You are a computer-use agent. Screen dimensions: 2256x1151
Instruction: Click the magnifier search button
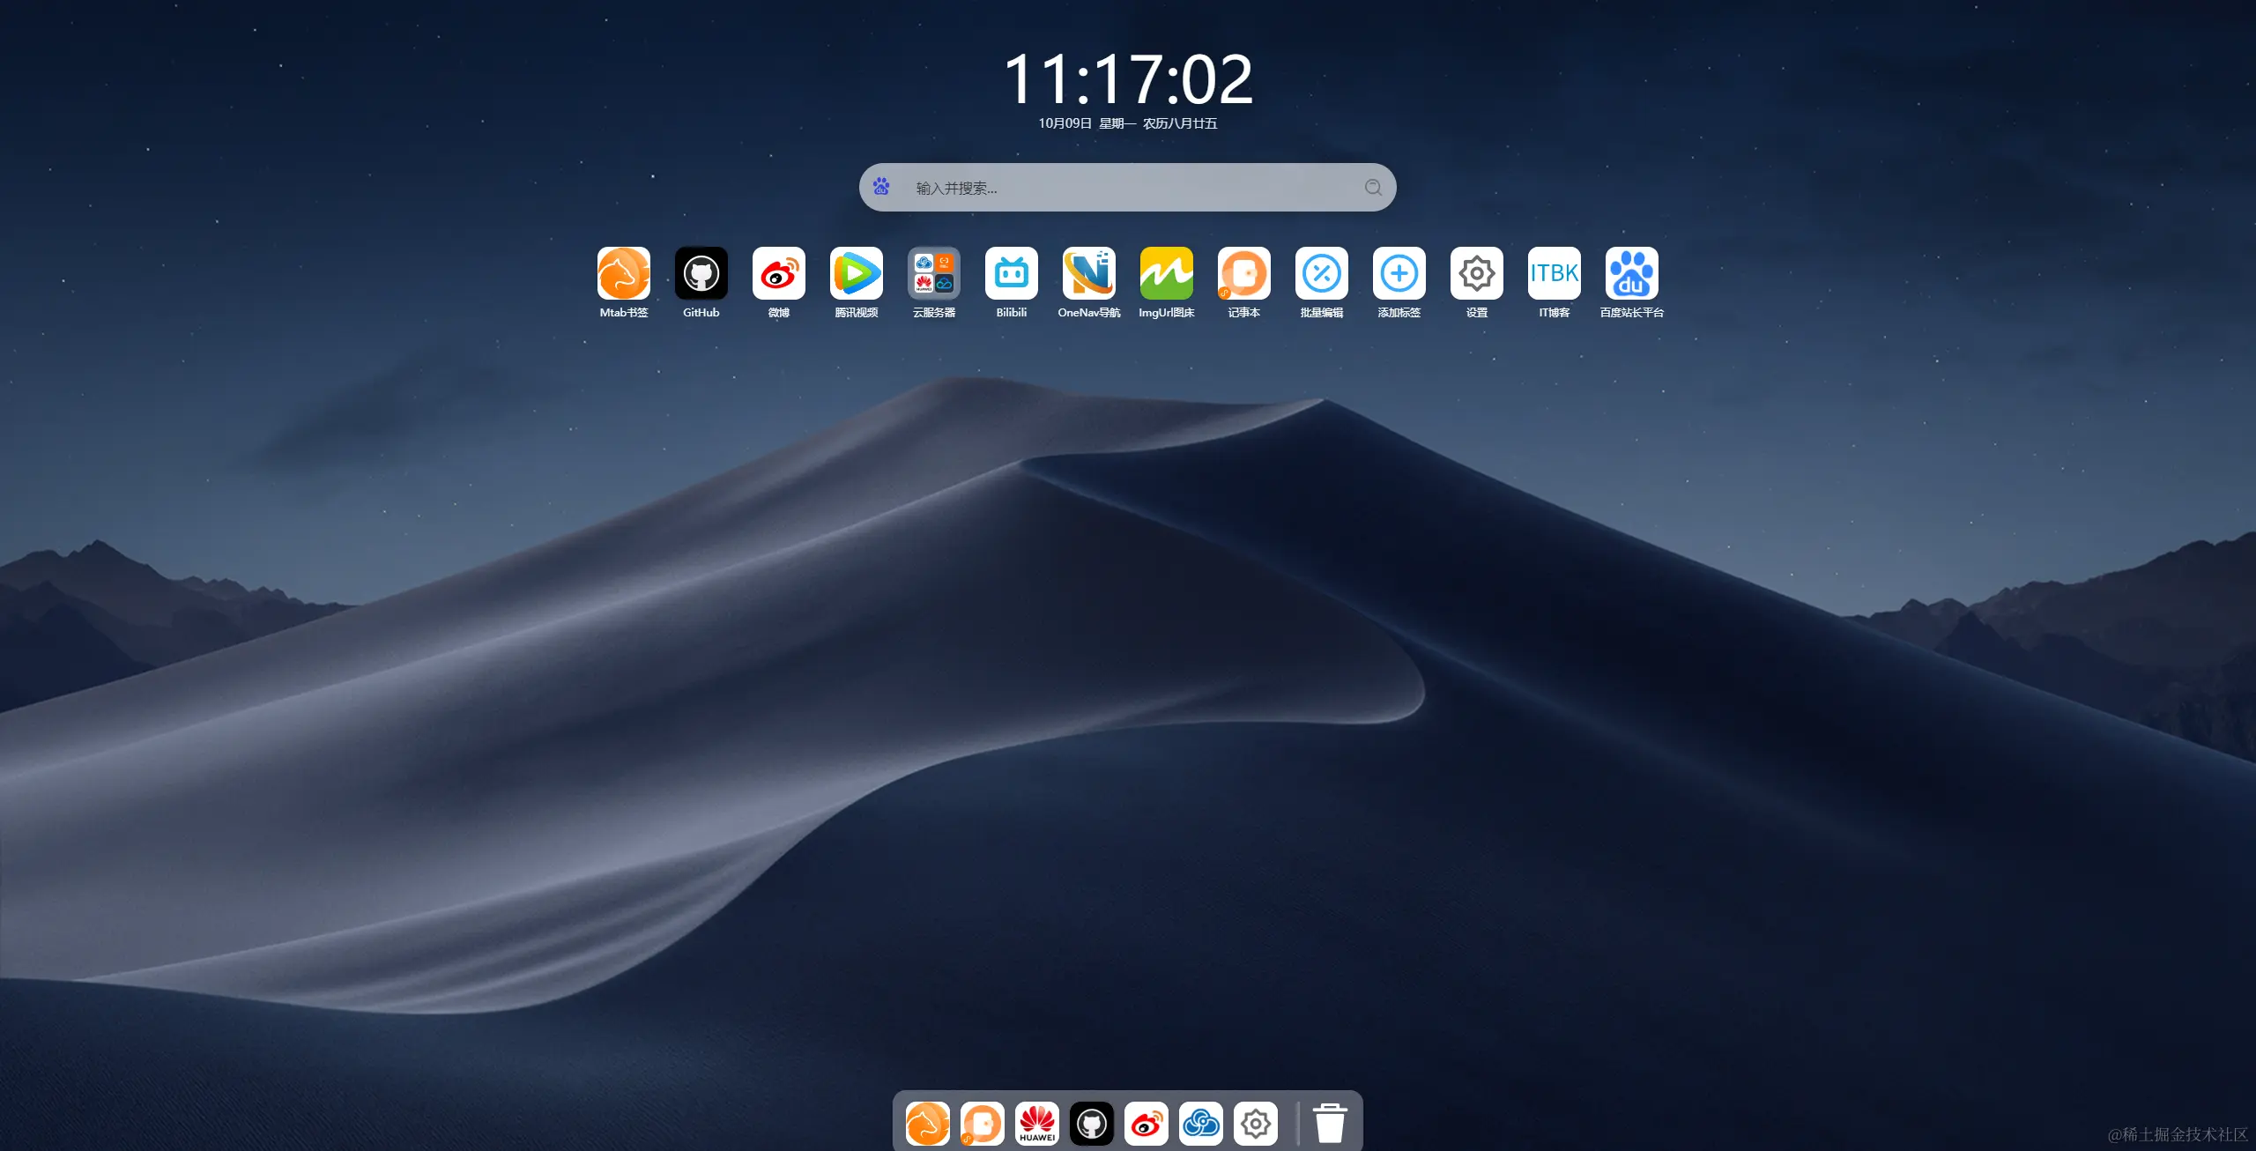pyautogui.click(x=1372, y=187)
